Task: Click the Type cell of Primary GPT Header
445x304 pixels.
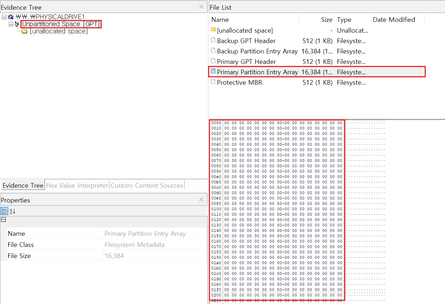Action: 351,62
